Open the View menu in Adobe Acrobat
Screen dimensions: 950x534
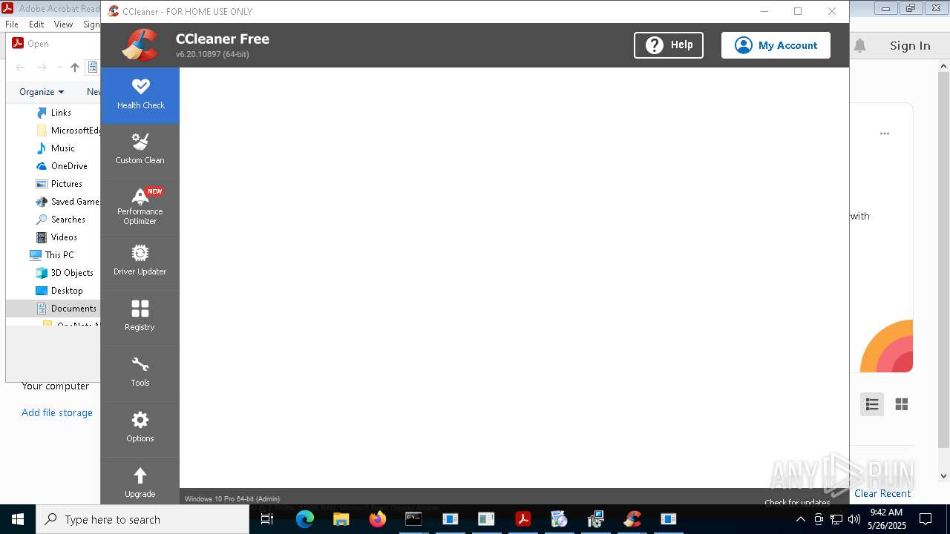click(x=63, y=24)
